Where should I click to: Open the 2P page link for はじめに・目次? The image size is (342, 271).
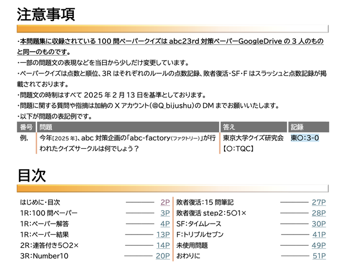pos(165,202)
